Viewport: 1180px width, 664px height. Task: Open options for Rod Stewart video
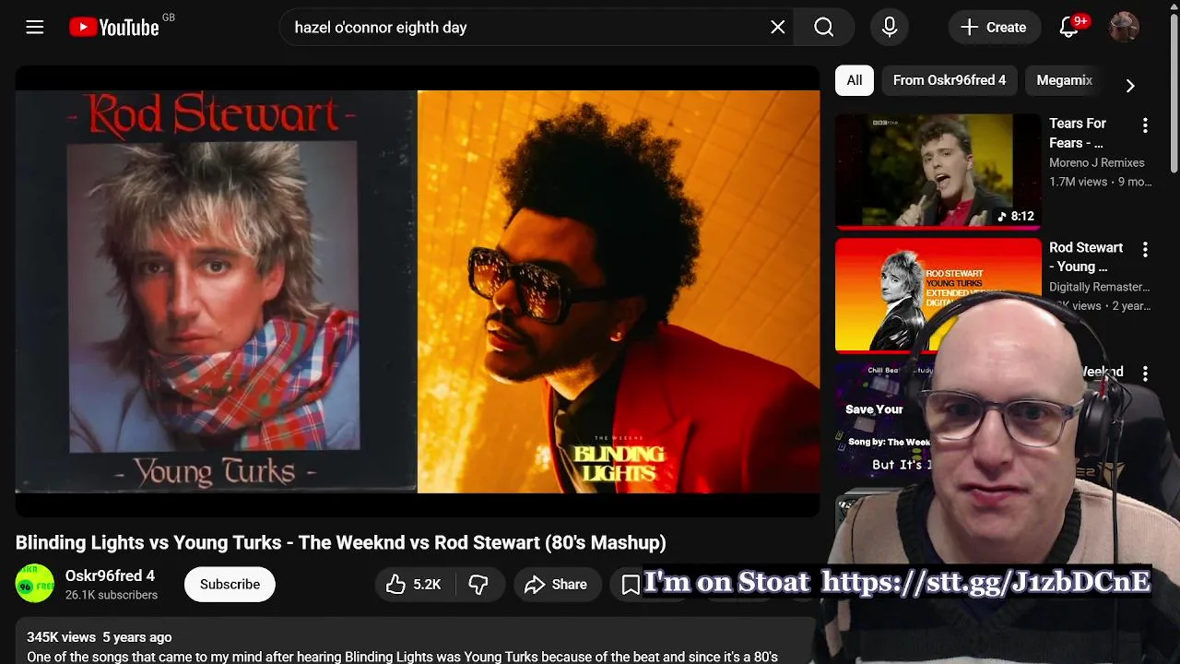(1145, 250)
